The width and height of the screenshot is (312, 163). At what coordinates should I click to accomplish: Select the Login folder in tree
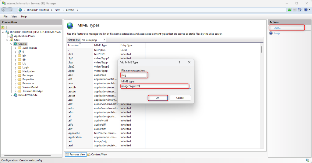coord(26,68)
